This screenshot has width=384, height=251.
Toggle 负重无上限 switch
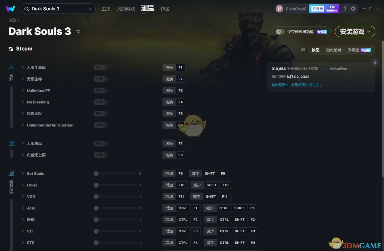(101, 155)
